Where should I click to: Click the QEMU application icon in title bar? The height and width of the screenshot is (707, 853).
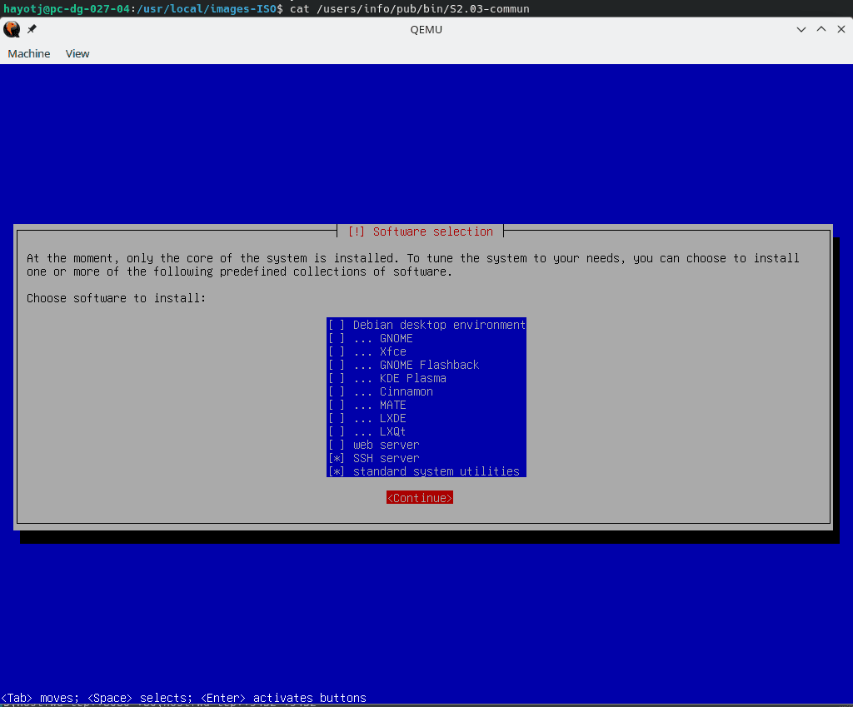click(x=12, y=29)
